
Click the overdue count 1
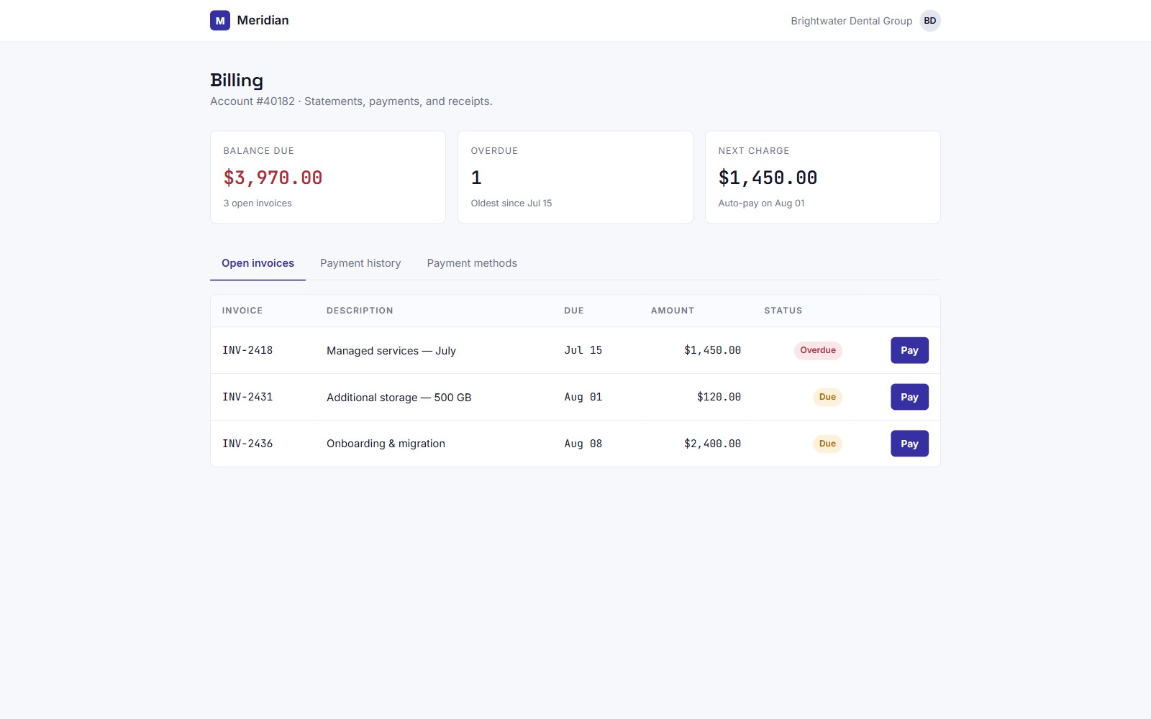476,178
